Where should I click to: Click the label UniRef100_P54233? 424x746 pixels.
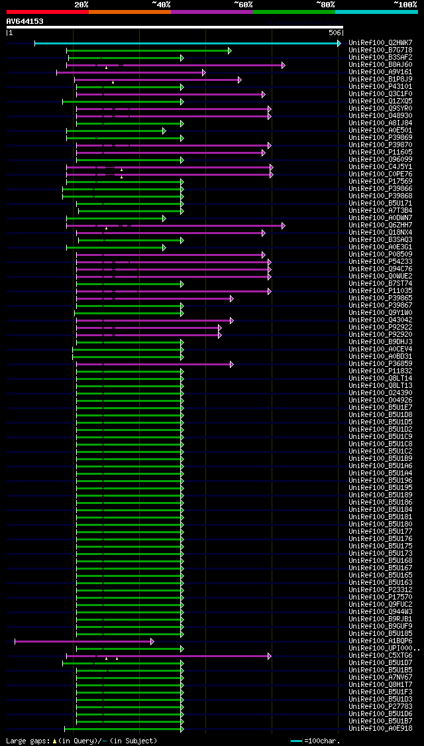[380, 262]
